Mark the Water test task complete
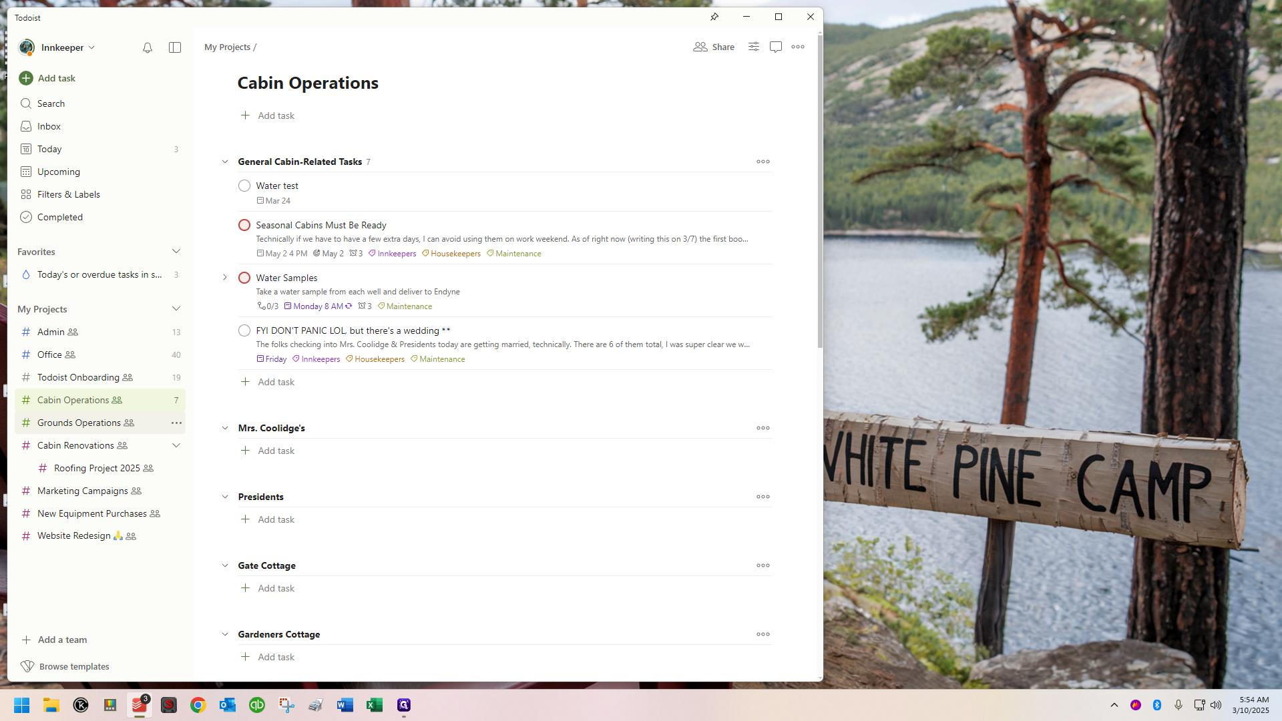Viewport: 1282px width, 721px height. click(x=244, y=186)
